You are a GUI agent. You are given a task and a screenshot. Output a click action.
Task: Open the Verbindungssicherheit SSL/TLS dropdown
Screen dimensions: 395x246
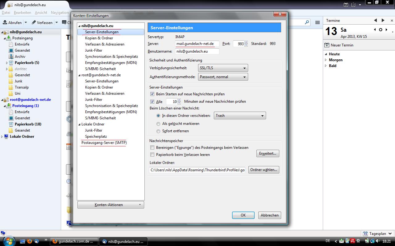coord(223,68)
